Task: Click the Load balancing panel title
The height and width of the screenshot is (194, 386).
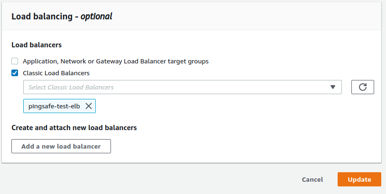Action: click(x=44, y=16)
